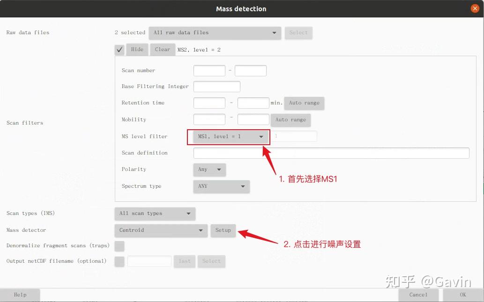Click Auto range for Retention time
The width and height of the screenshot is (484, 302).
point(304,103)
